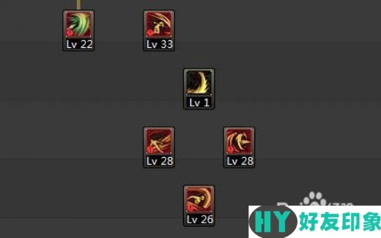Select the yellow crescent Lv 1 skill

tap(199, 83)
